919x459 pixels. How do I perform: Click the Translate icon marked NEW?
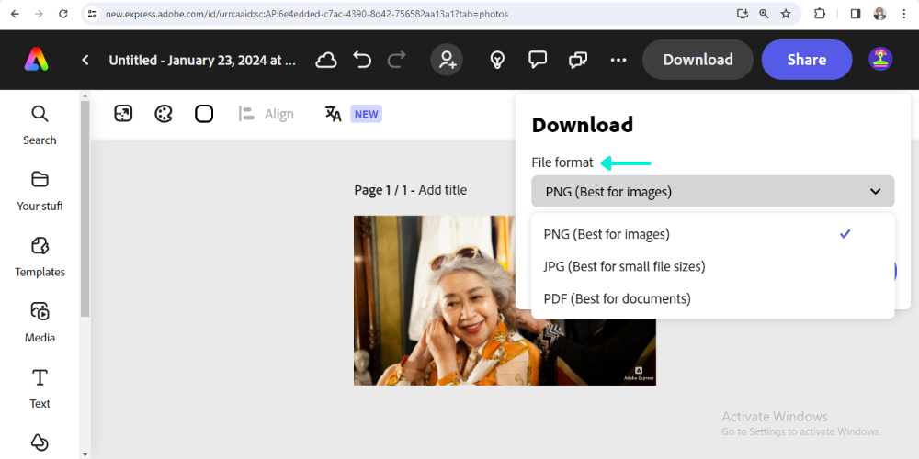click(334, 114)
